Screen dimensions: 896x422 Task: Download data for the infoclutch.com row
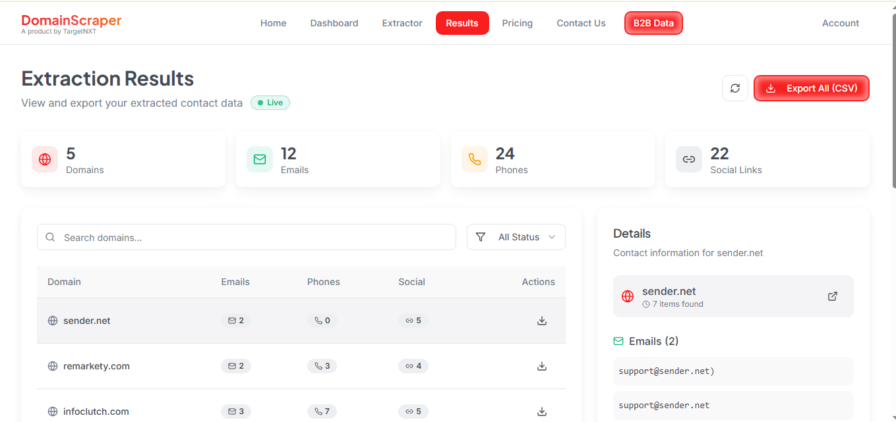click(541, 411)
